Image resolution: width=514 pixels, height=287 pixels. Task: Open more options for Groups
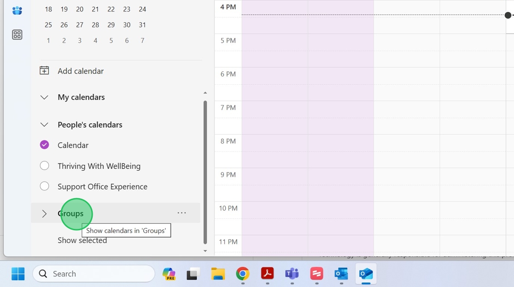(182, 213)
